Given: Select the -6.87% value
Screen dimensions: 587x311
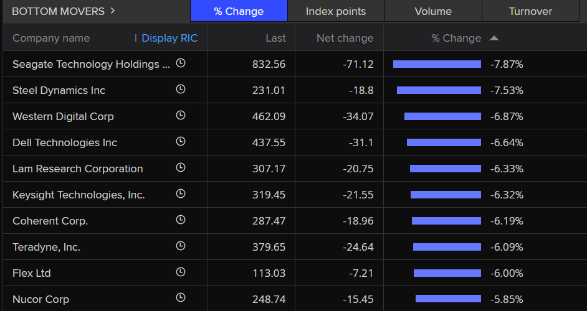Looking at the screenshot, I should pos(507,117).
